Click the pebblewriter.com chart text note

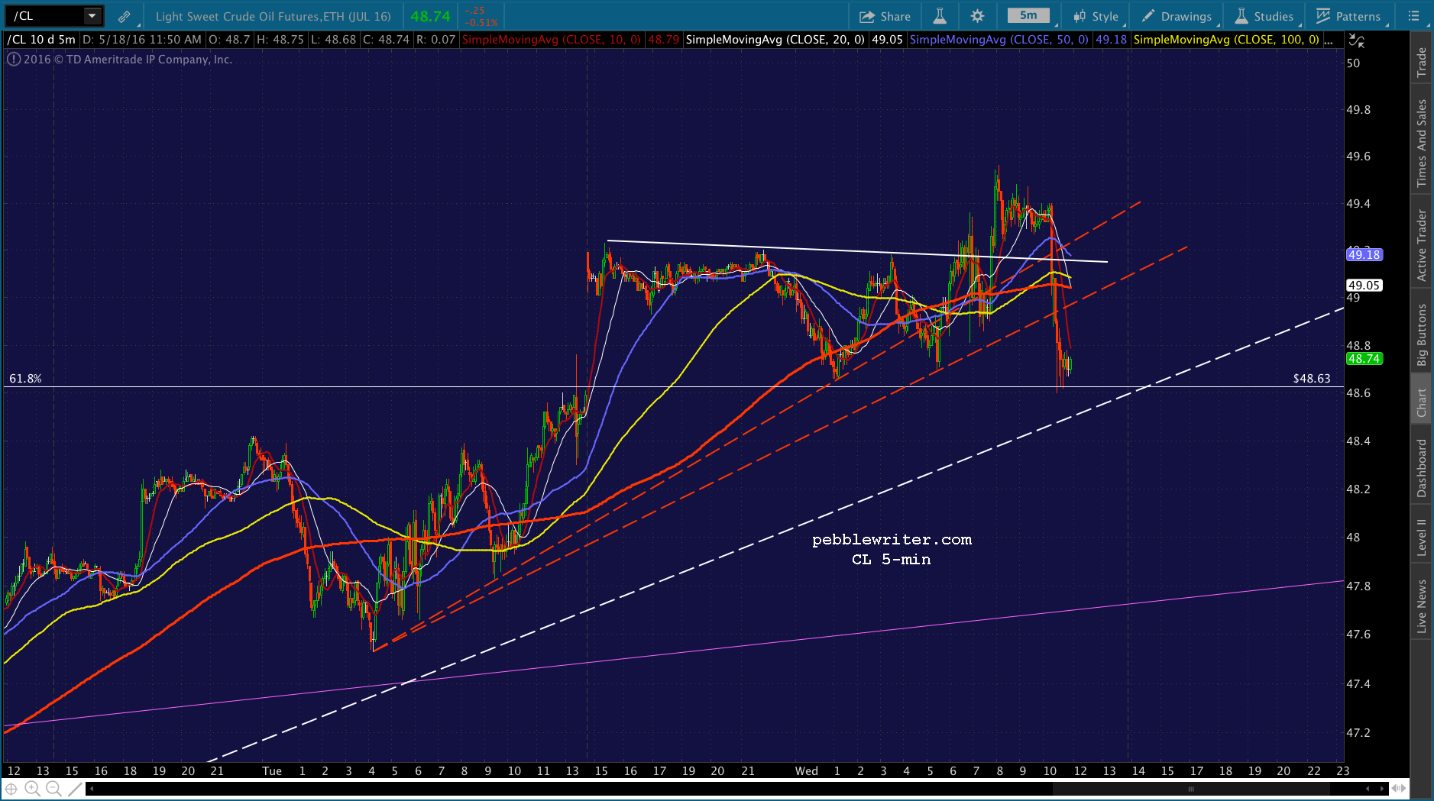coord(892,540)
